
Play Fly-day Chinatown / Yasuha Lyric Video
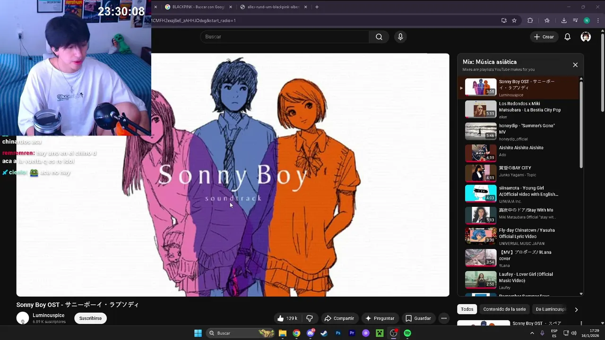(518, 236)
